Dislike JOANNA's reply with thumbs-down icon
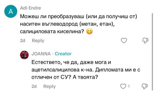Image resolution: width=154 pixels, height=94 pixels. (145, 86)
